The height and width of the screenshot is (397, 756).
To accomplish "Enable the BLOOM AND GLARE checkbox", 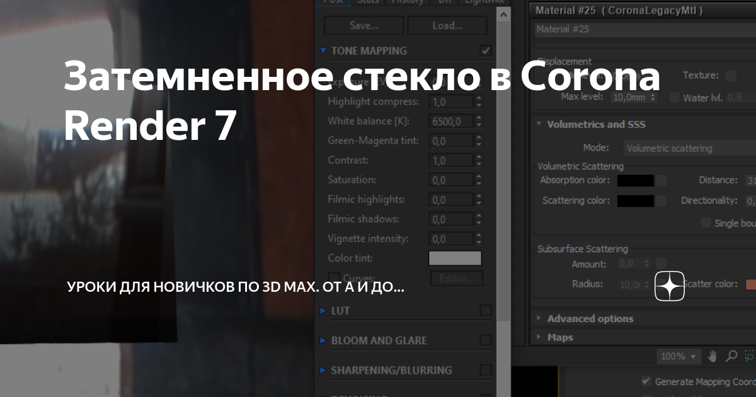I will pyautogui.click(x=485, y=340).
